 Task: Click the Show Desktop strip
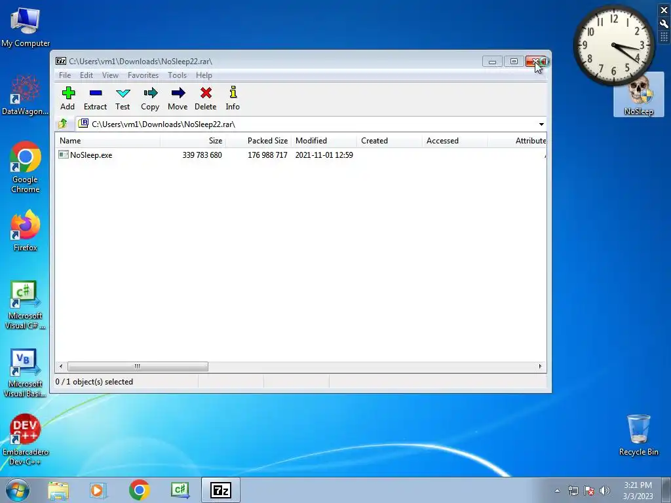point(666,490)
